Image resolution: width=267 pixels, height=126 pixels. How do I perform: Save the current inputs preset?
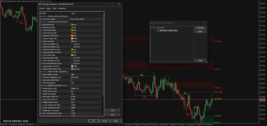(x=113, y=115)
